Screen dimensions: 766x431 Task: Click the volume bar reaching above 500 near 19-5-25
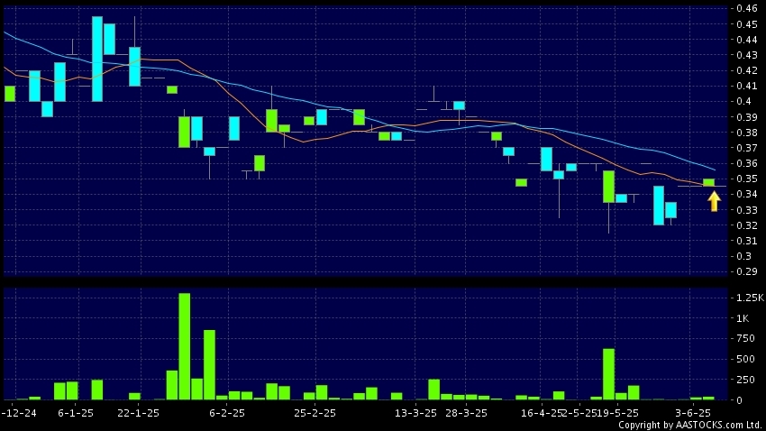pyautogui.click(x=608, y=374)
